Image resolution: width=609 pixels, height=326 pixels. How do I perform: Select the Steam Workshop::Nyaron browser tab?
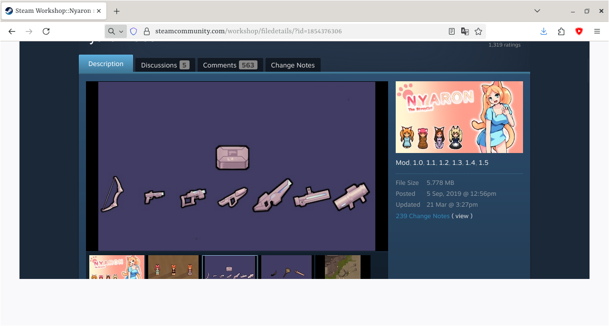[54, 11]
